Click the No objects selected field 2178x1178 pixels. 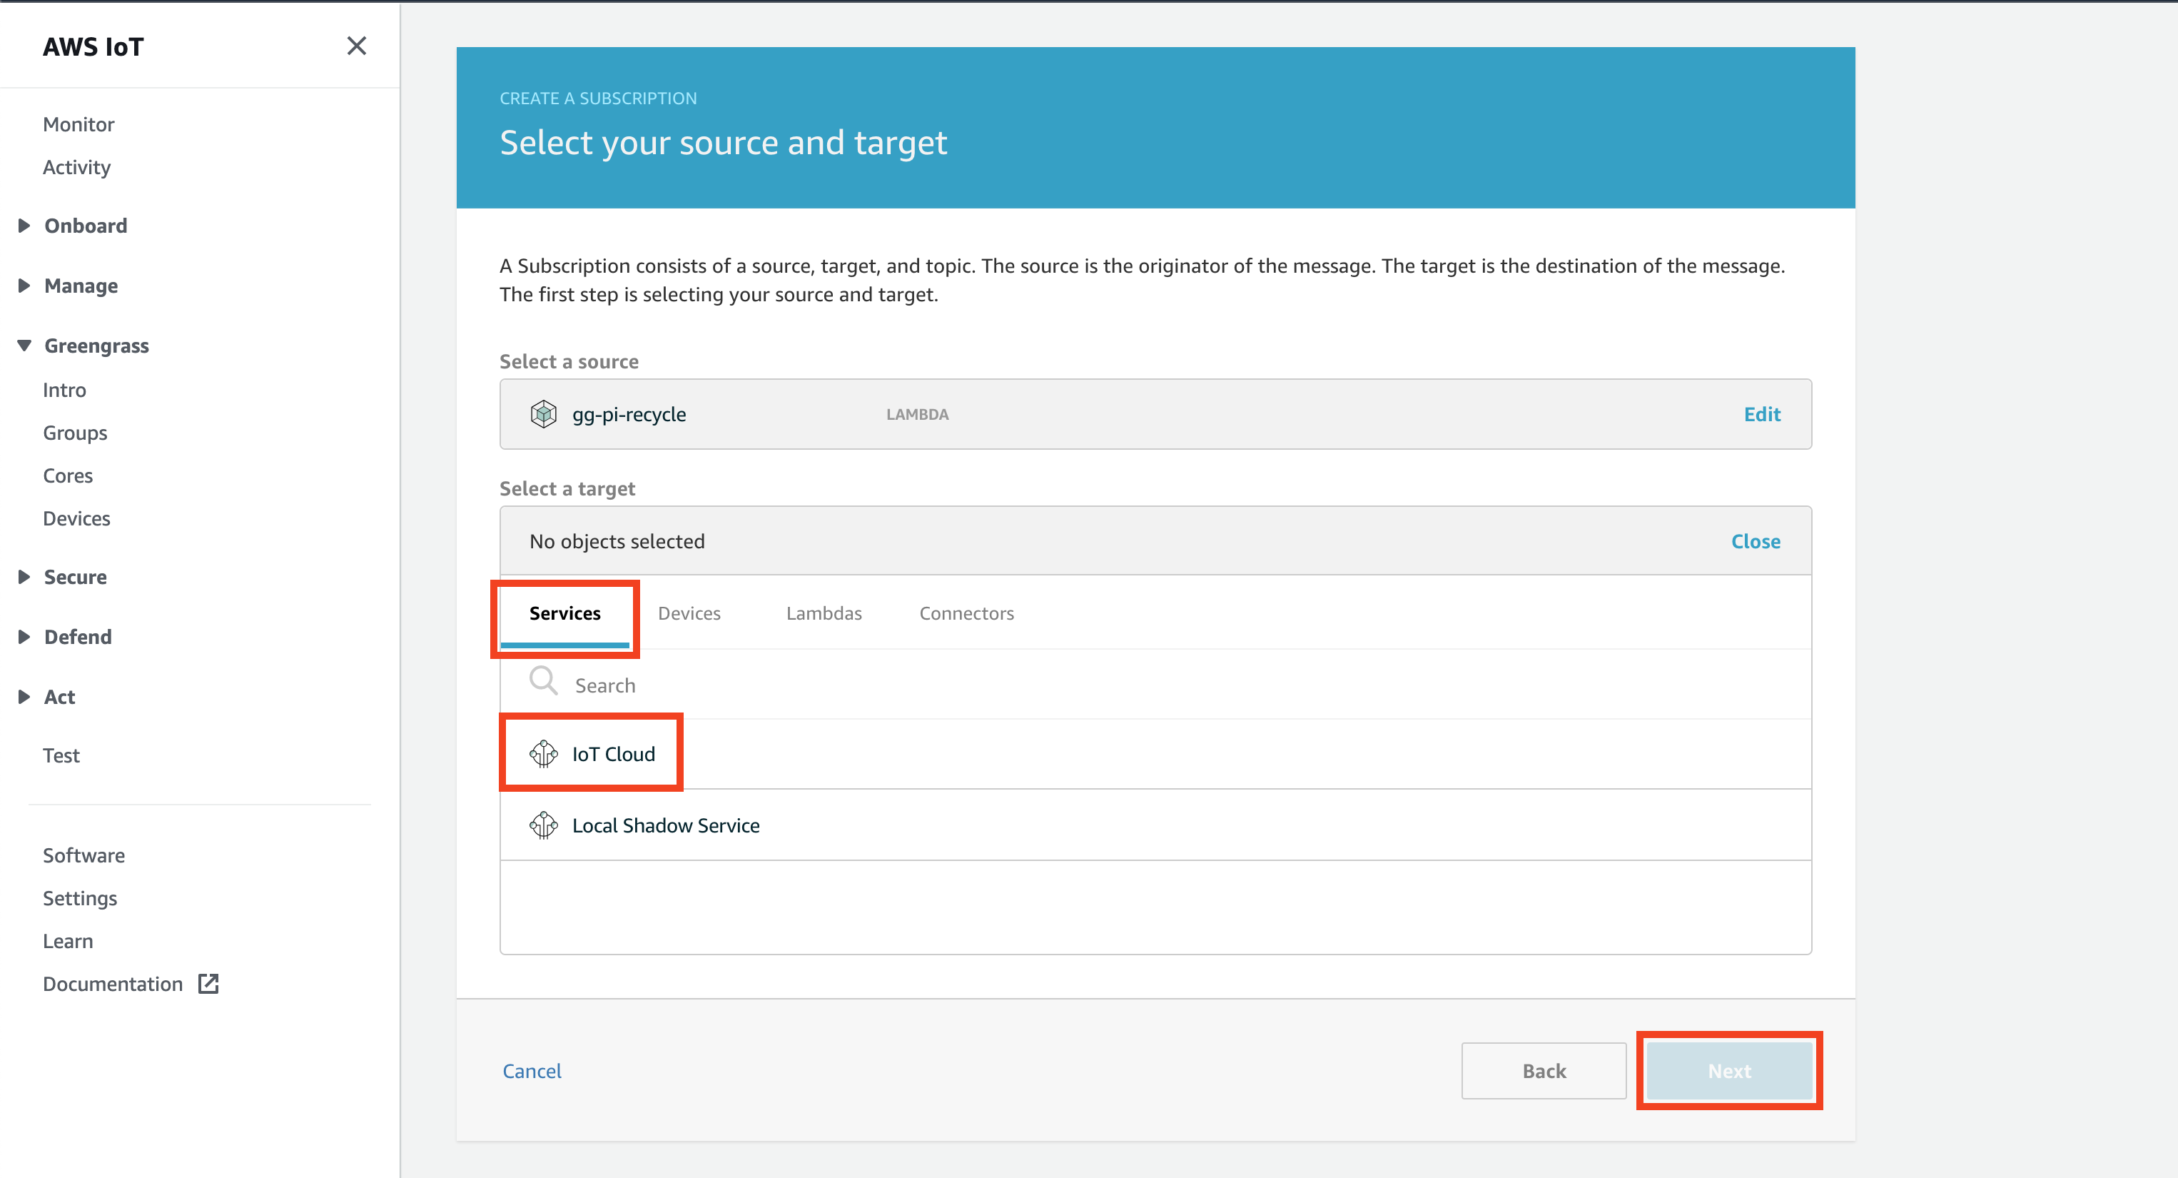[x=1155, y=541]
